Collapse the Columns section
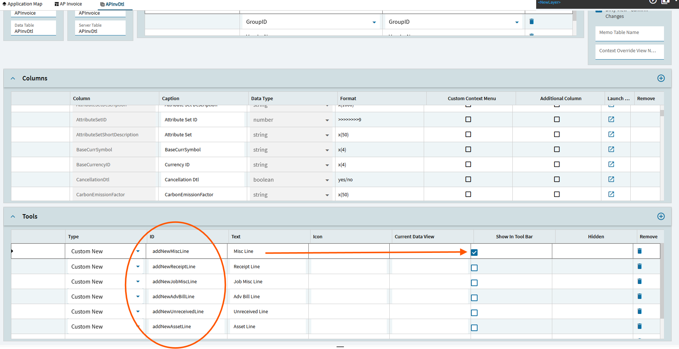The width and height of the screenshot is (679, 349). 13,78
